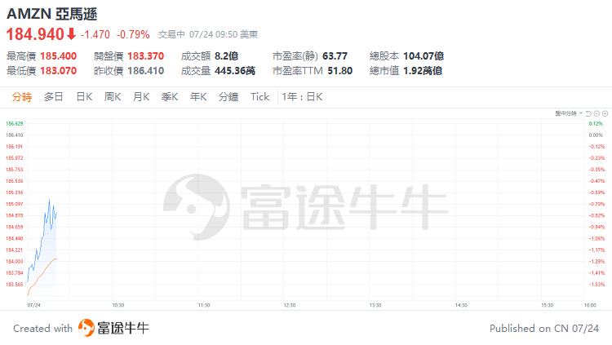
Task: Open the 季K quarterly chart tab
Action: pyautogui.click(x=170, y=97)
